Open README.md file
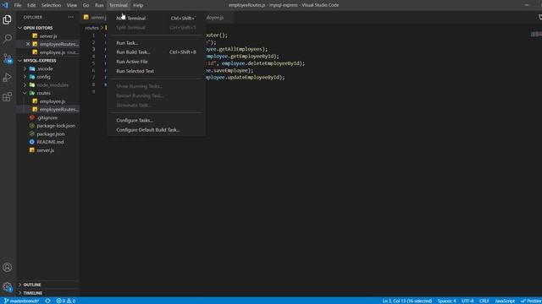This screenshot has height=304, width=542. [50, 142]
